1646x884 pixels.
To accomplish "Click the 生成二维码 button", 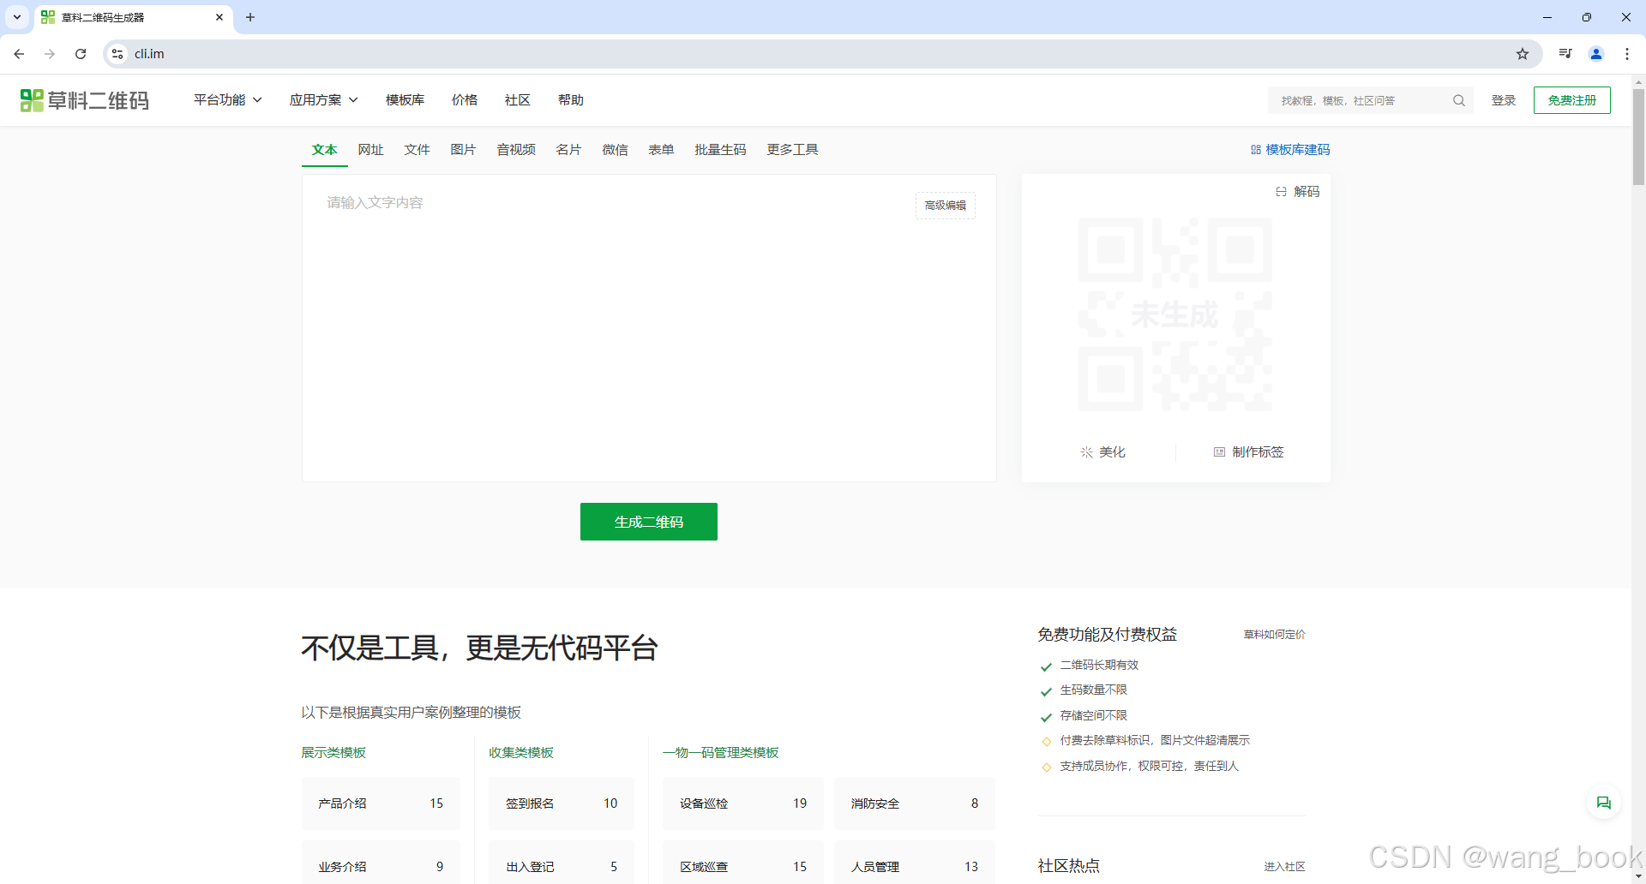I will coord(649,522).
